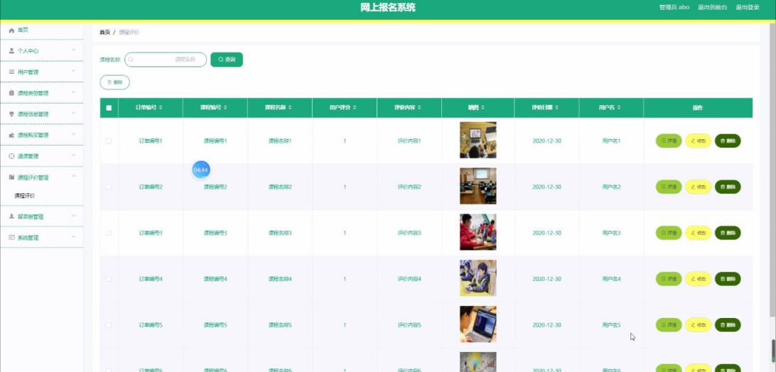Click the icon beside 系统管理
776x372 pixels.
tap(11, 237)
